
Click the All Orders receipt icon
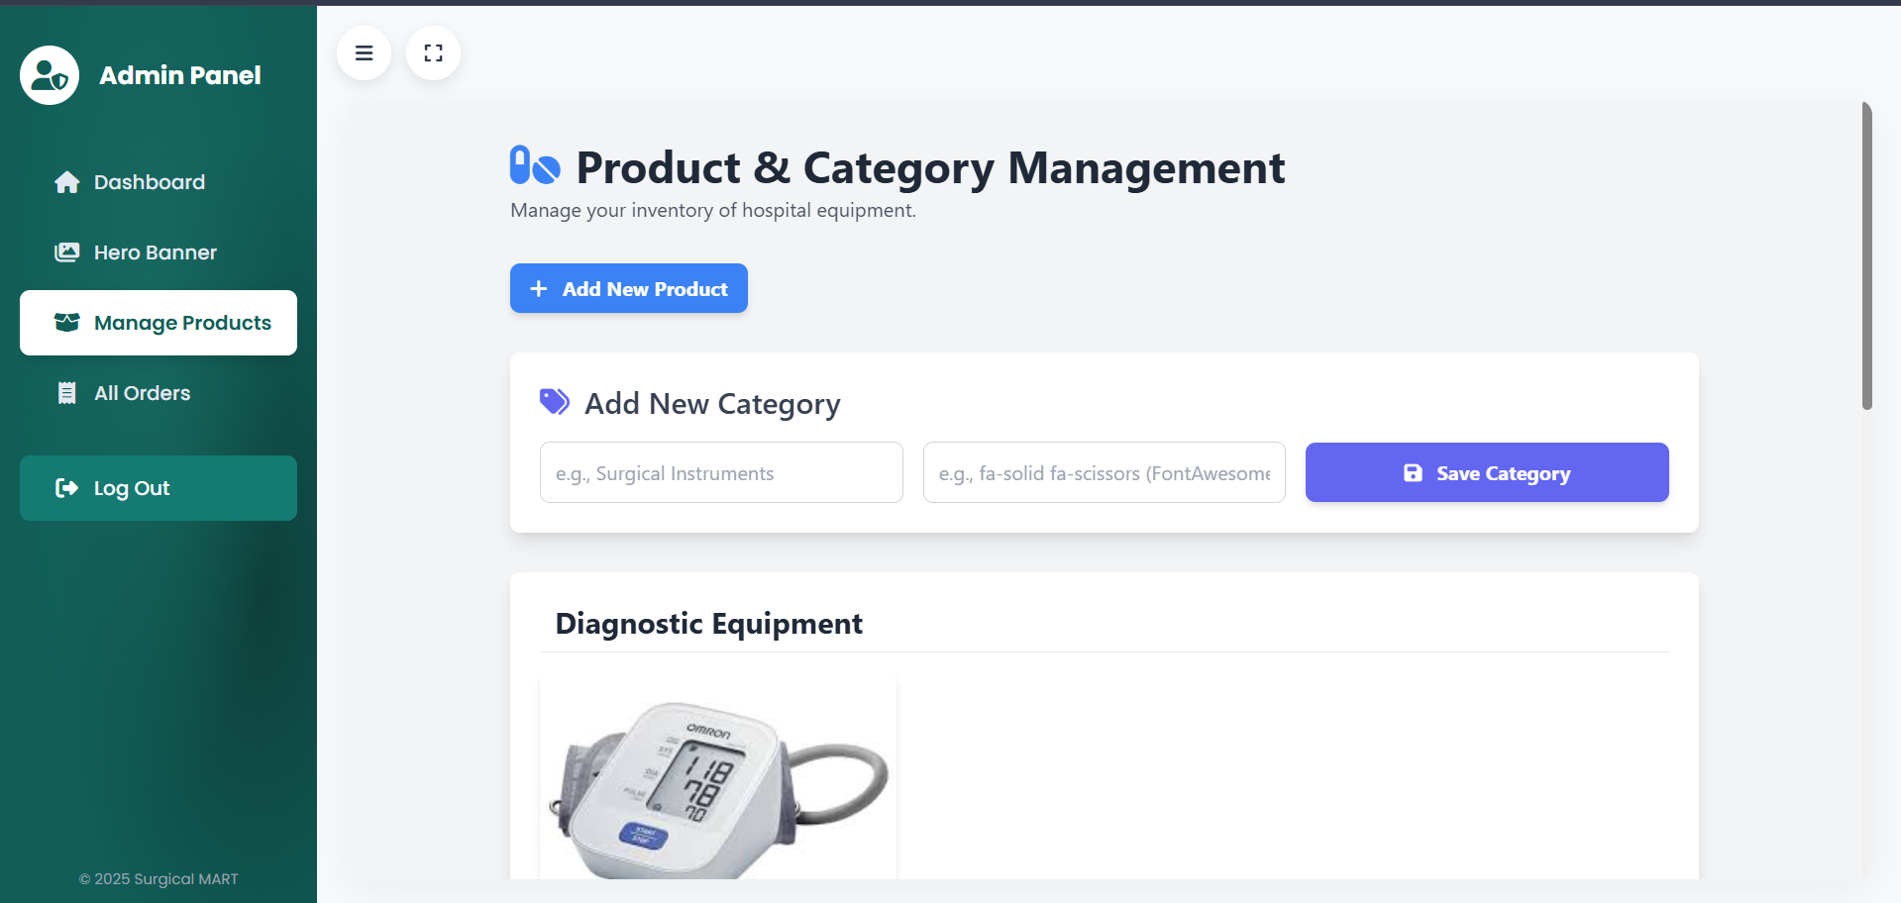pos(67,393)
